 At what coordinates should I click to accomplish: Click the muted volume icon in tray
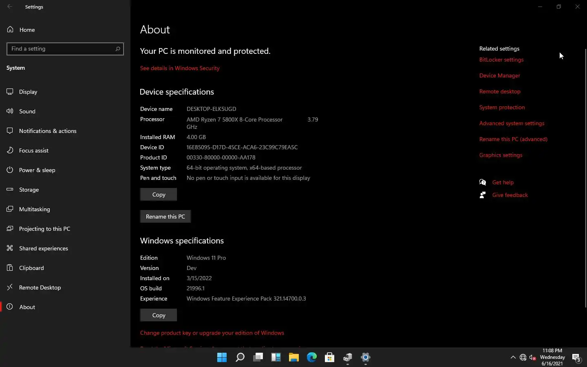[533, 358]
